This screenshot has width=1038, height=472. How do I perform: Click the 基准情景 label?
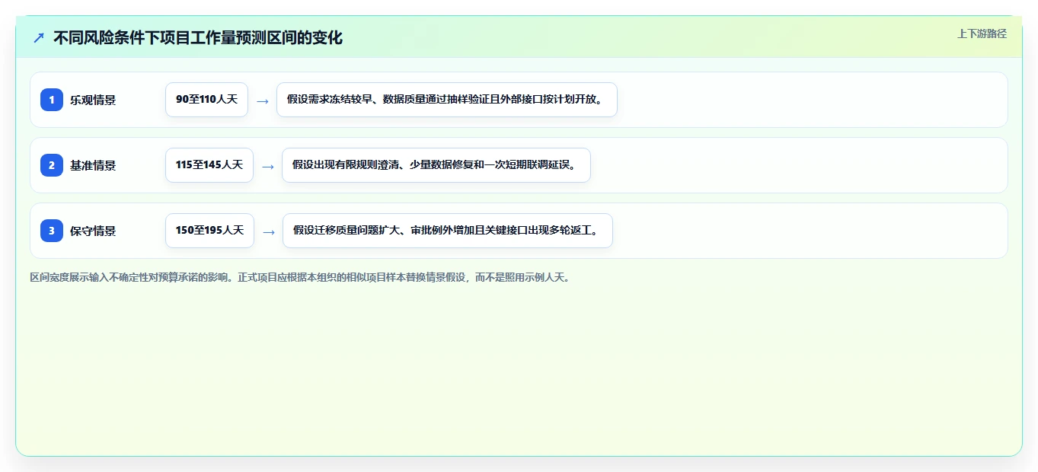click(x=93, y=165)
